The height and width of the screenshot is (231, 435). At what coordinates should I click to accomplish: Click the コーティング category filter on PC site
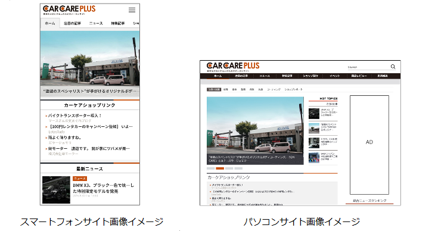274,89
